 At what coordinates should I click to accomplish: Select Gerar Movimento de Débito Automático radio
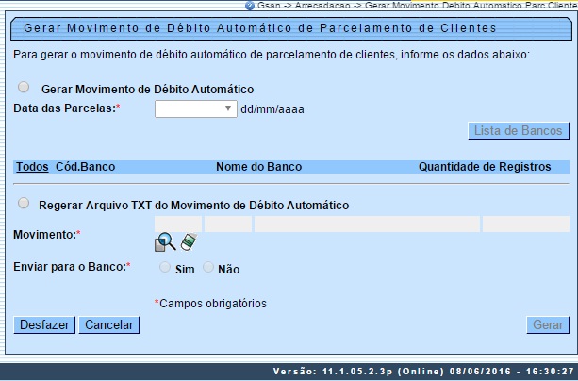point(24,87)
